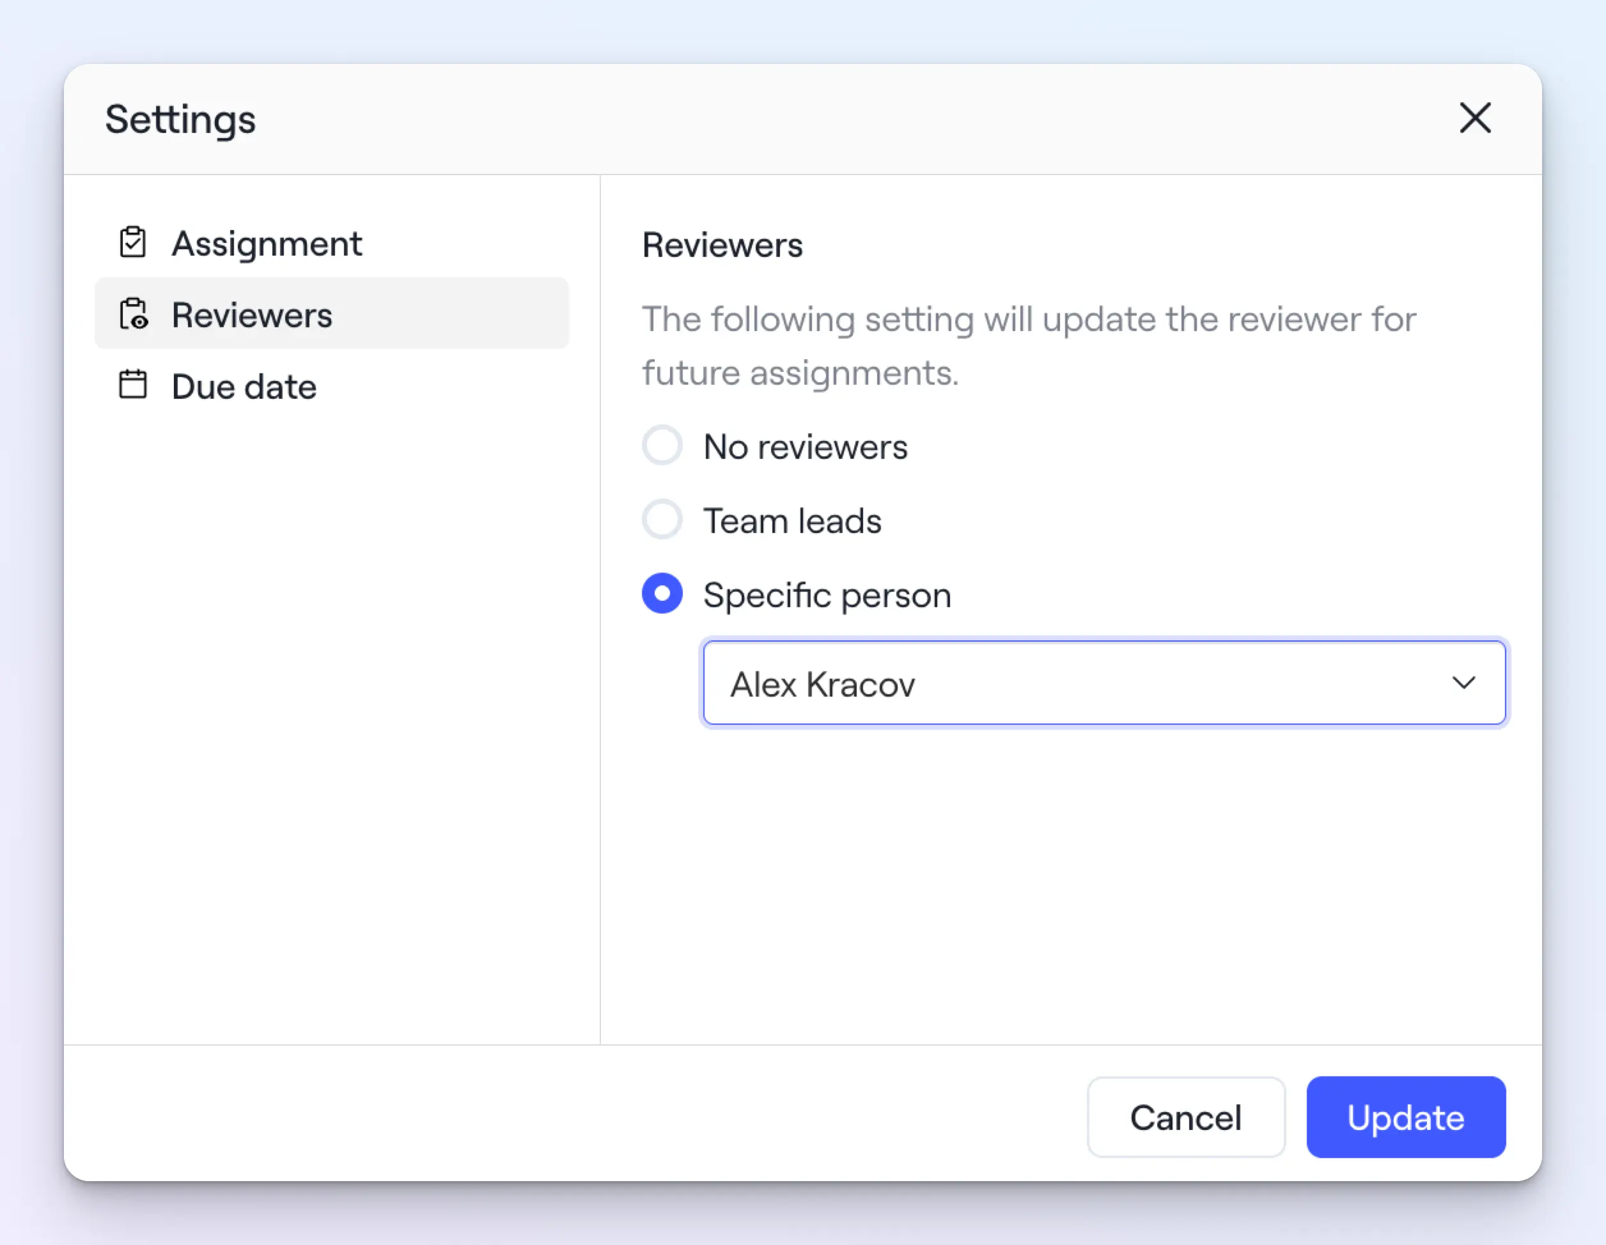
Task: Click the 'Specific person' option label
Action: tap(827, 594)
